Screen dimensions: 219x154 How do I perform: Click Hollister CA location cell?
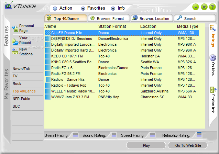tap(150, 56)
